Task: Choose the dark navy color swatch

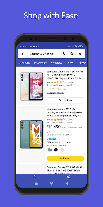Action: pyautogui.click(x=56, y=150)
